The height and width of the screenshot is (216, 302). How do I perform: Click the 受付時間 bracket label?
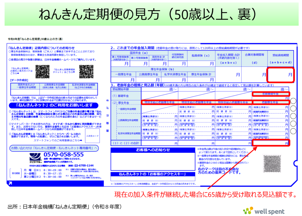click(15, 173)
